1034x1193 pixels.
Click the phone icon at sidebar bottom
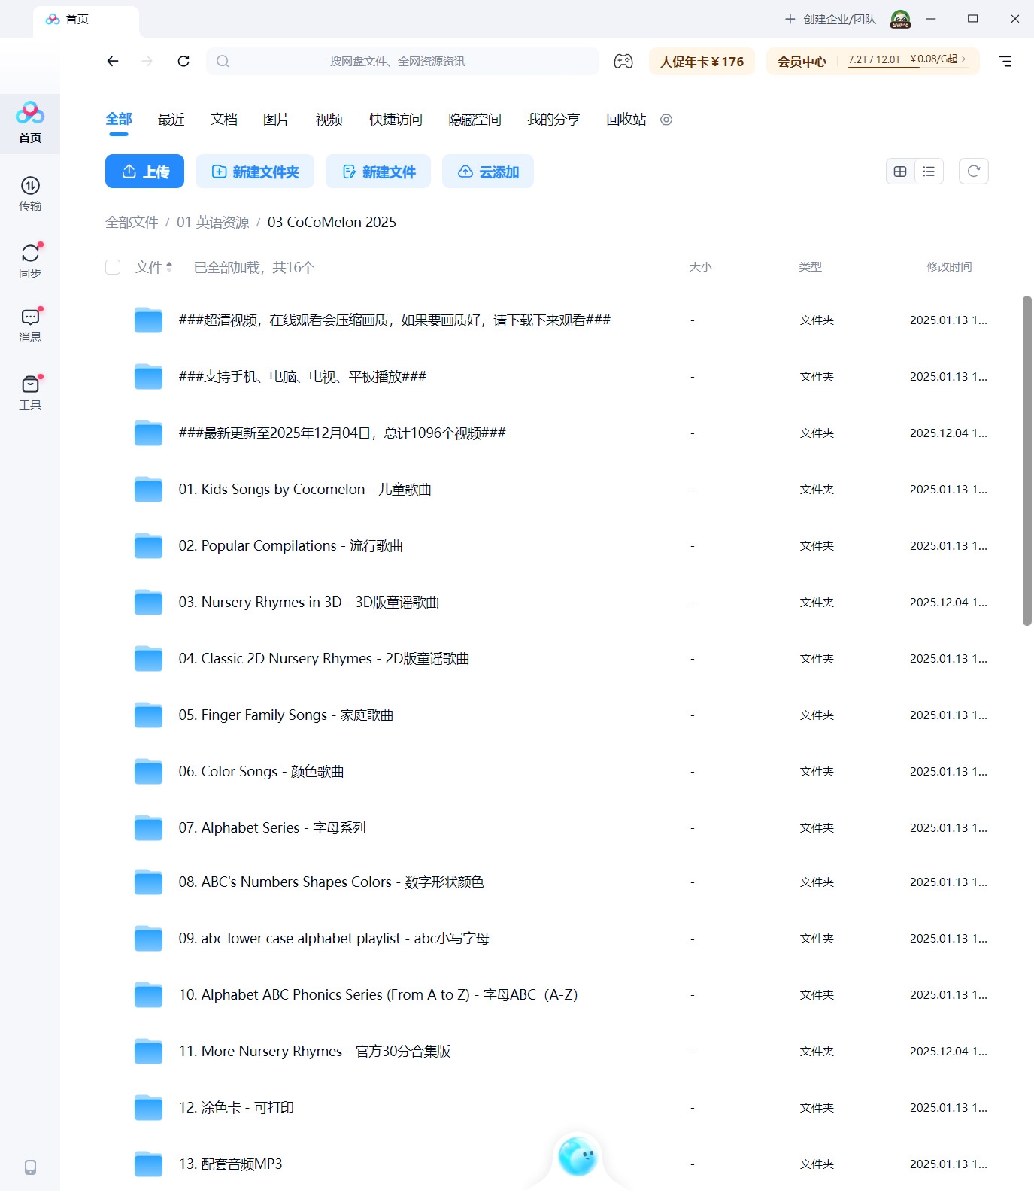tap(30, 1167)
